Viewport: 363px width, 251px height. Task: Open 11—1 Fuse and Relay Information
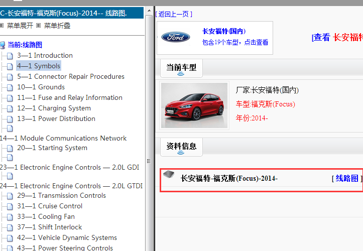[x=70, y=98]
